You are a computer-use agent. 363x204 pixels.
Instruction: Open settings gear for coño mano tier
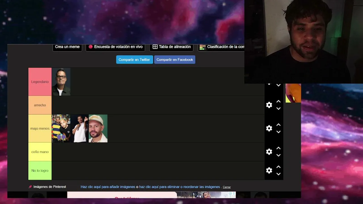(x=269, y=152)
